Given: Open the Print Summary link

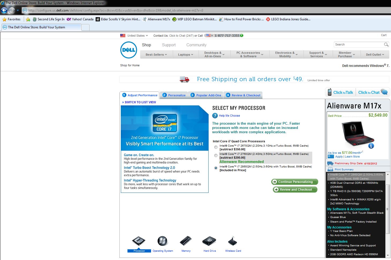Looking at the screenshot, I should [344, 170].
